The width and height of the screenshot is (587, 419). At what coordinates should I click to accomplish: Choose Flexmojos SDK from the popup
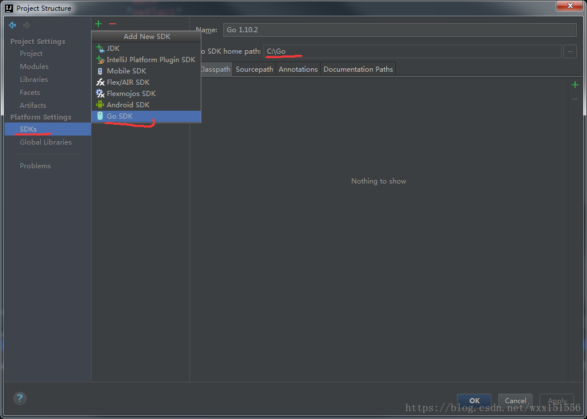tap(146, 93)
